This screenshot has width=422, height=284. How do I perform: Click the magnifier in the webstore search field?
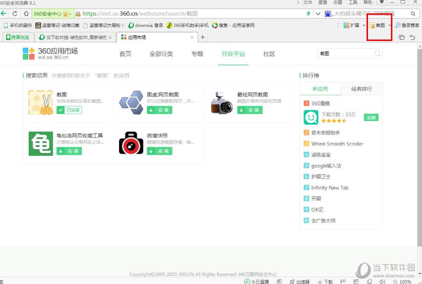(378, 53)
